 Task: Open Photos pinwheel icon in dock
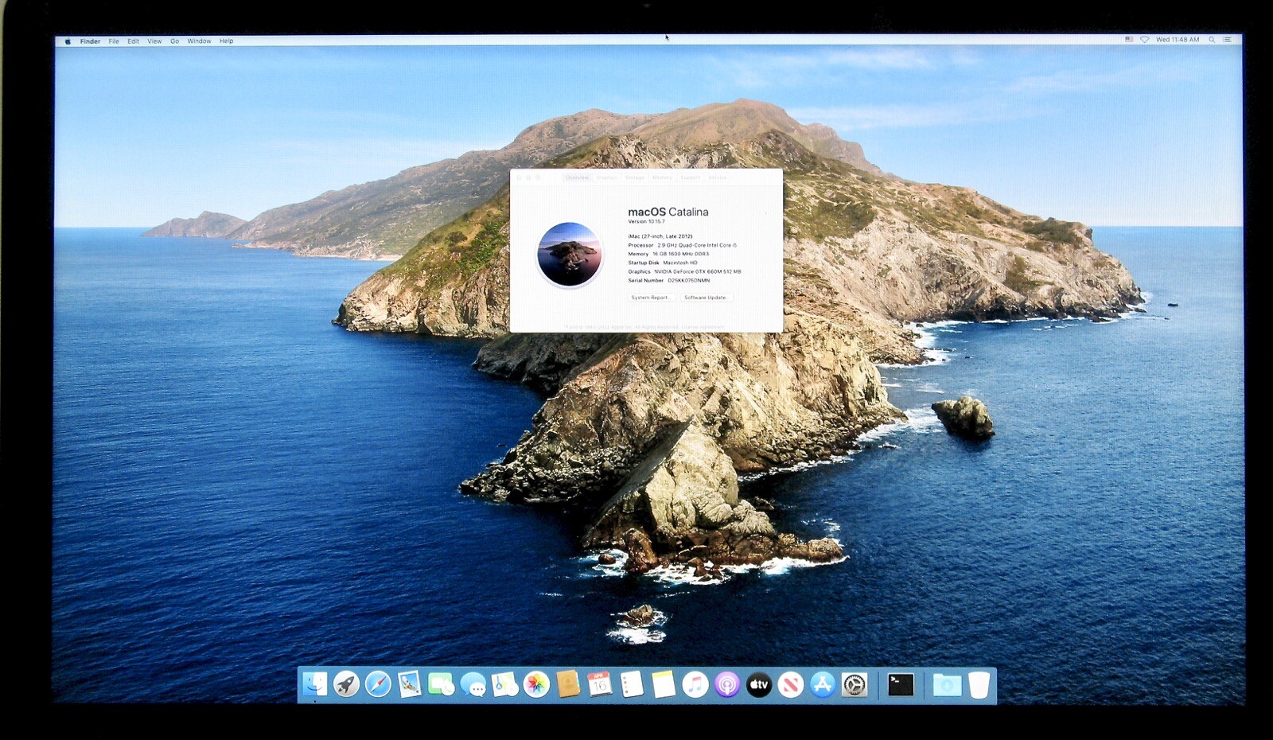(536, 684)
